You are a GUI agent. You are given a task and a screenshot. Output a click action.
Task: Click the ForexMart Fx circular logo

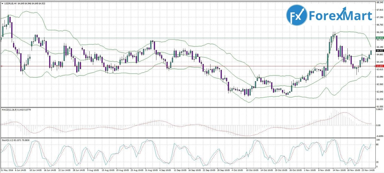tap(297, 15)
